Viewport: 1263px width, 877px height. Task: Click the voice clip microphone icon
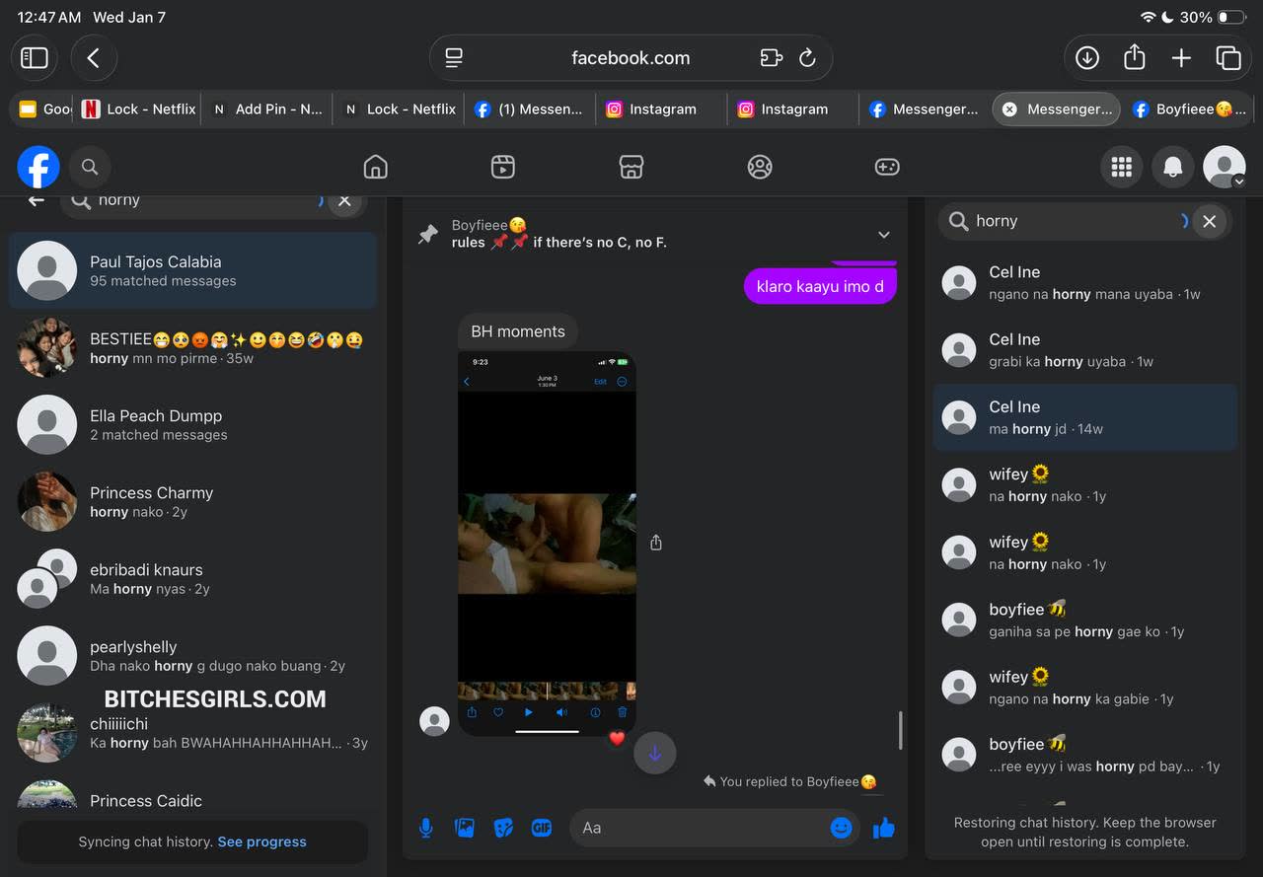[x=426, y=828]
